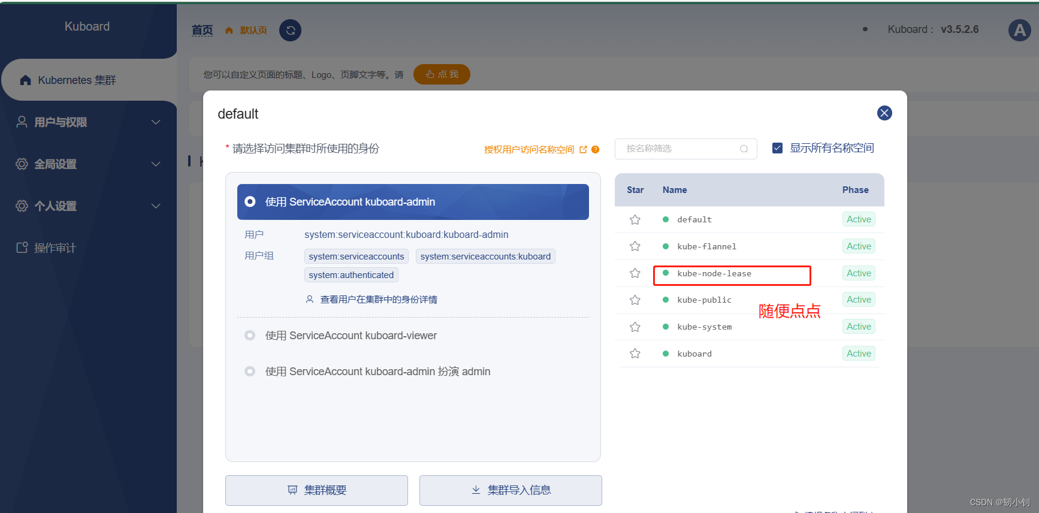Click the Star column header
Screen dimensions: 1039x513
[x=635, y=190]
